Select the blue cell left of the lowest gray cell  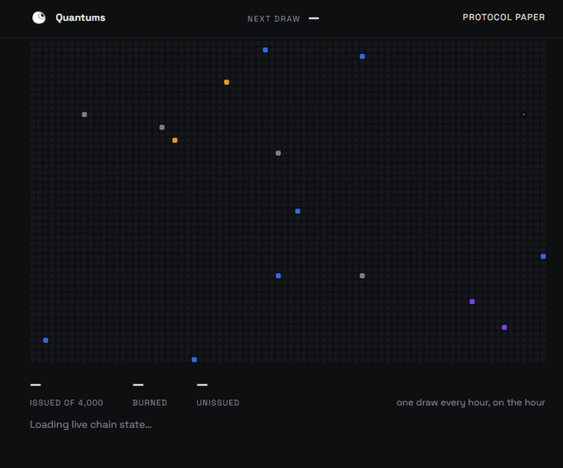tap(278, 276)
